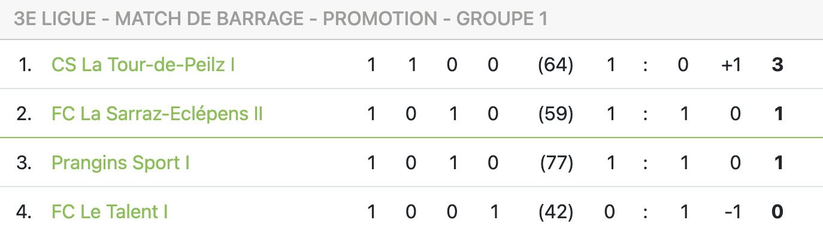Select the (42) value in FC Le Talent row
The width and height of the screenshot is (823, 232).
coord(556,212)
